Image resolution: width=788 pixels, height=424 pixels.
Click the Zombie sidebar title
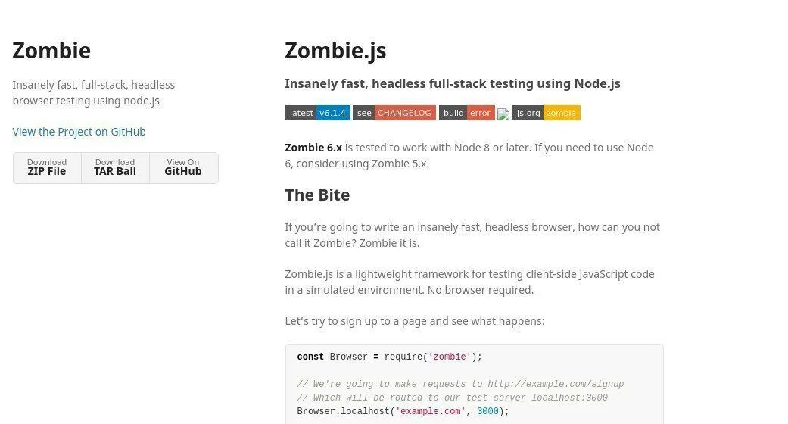(51, 51)
